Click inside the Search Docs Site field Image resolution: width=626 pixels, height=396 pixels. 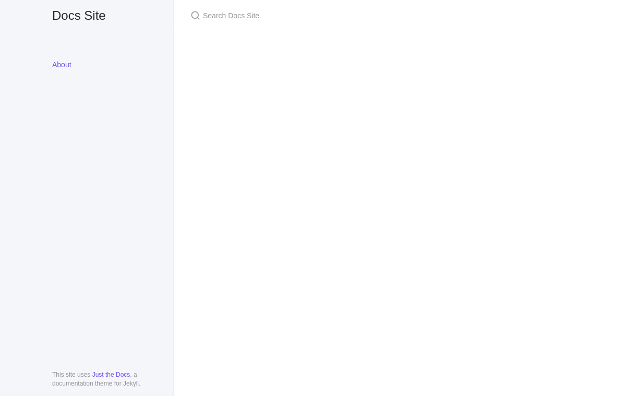313,16
